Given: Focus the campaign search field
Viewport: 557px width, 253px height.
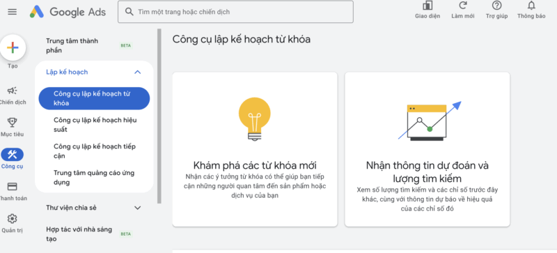Looking at the screenshot, I should (x=235, y=12).
